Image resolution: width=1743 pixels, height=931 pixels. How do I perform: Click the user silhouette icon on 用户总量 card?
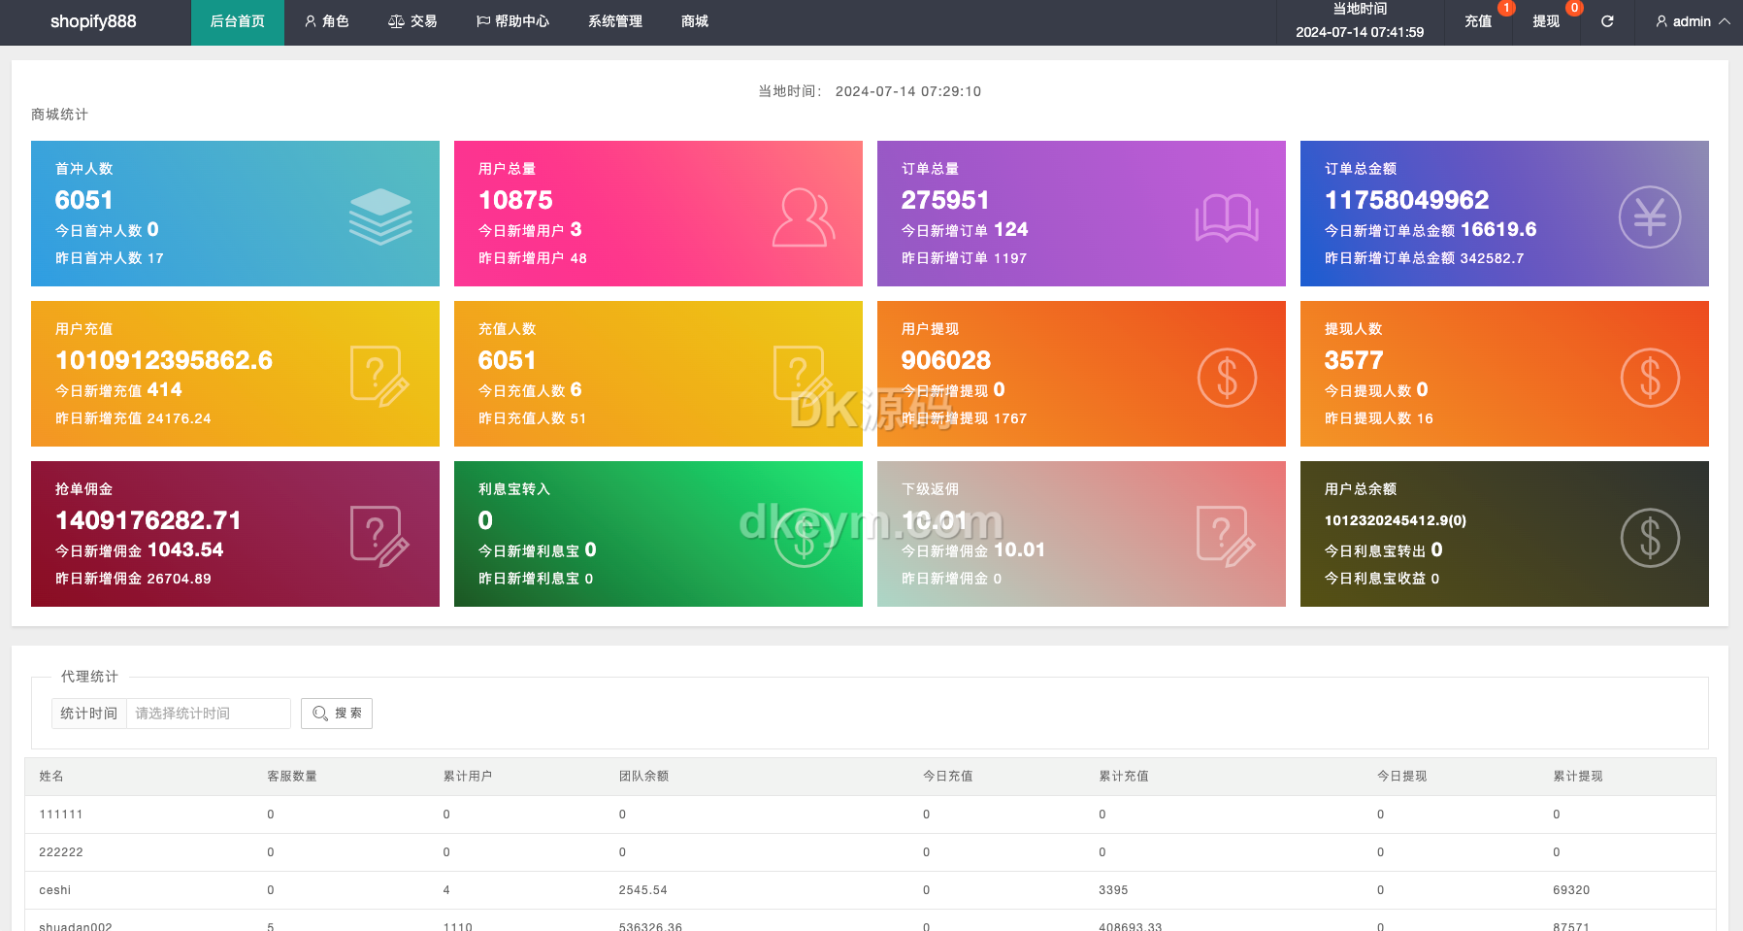804,217
